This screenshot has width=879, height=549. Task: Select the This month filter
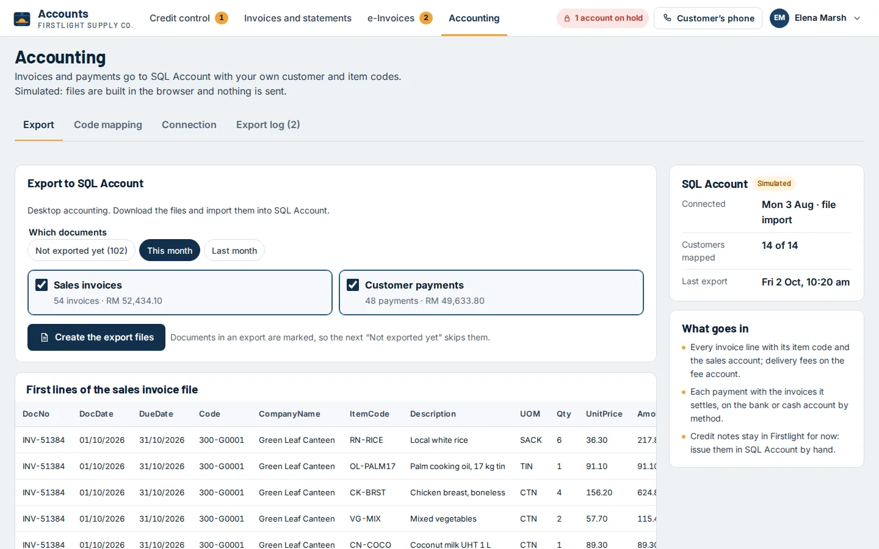coord(170,250)
